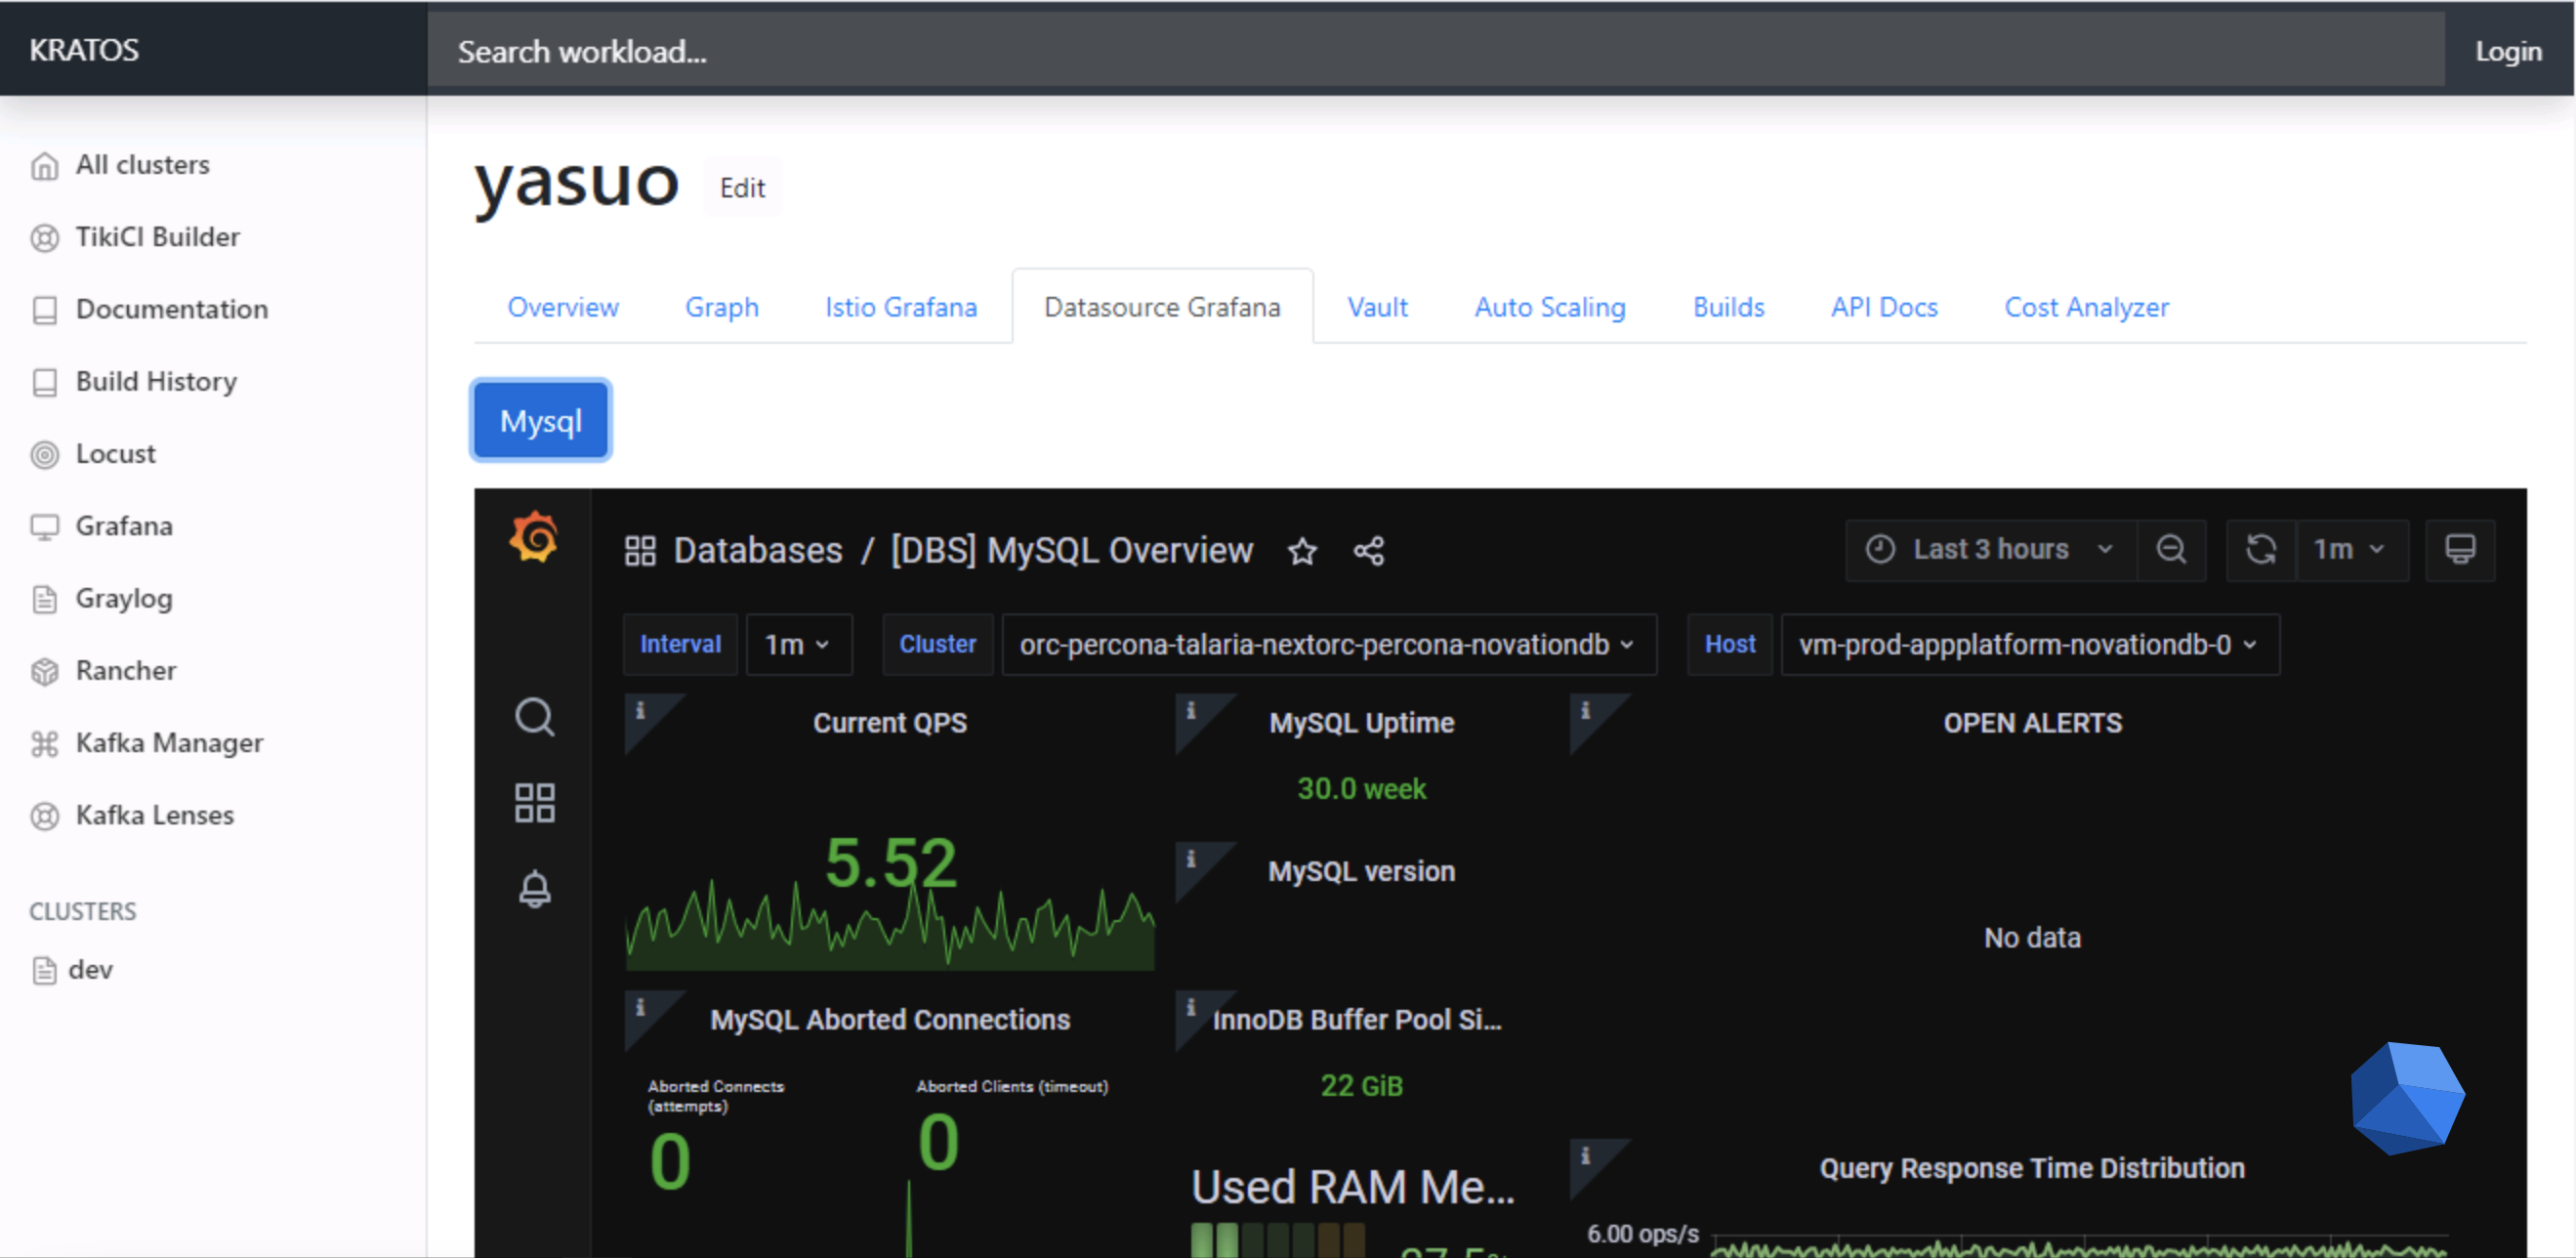Viewport: 2576px width, 1258px height.
Task: Expand the Cluster selector dropdown
Action: [x=1328, y=645]
